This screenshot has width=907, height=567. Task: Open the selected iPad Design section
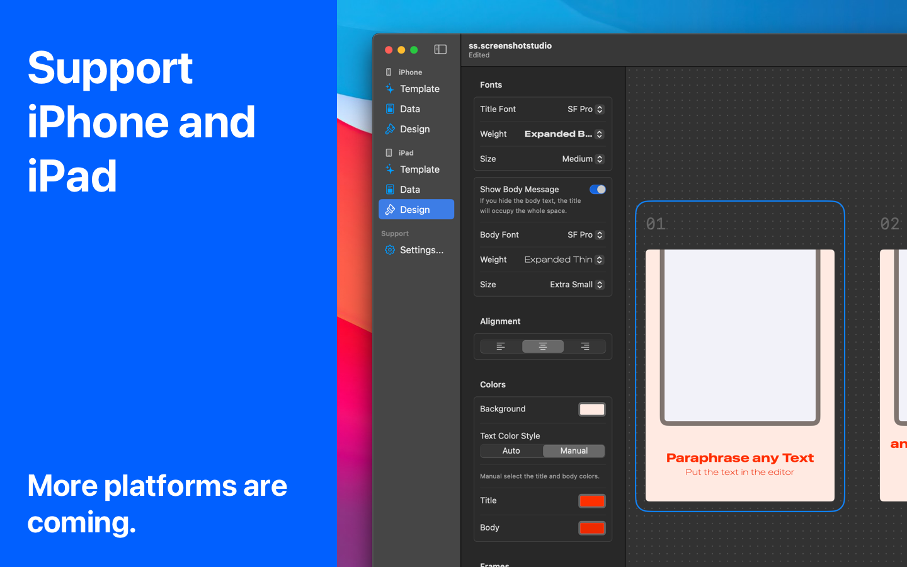point(416,210)
